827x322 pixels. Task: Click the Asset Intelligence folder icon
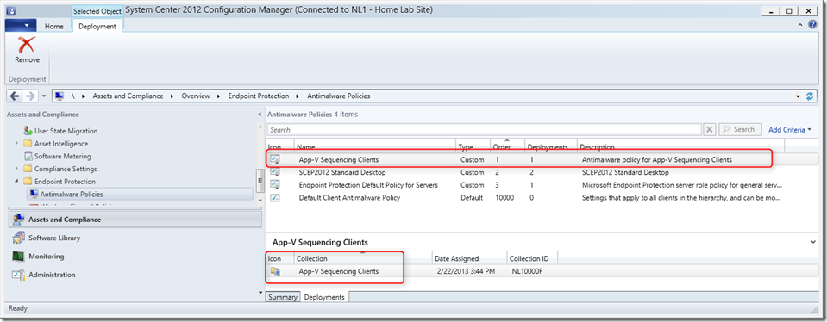(x=28, y=144)
